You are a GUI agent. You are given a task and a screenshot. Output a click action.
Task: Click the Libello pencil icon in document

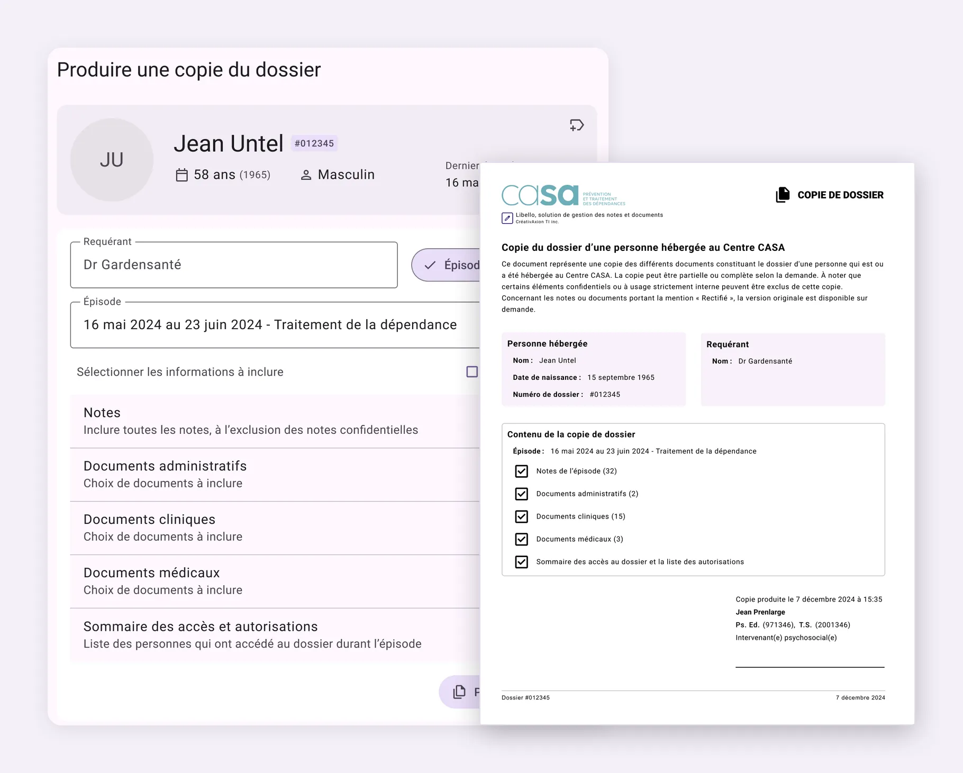(507, 218)
